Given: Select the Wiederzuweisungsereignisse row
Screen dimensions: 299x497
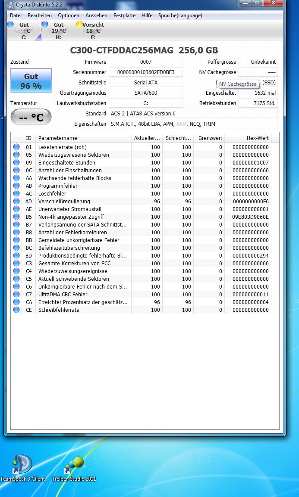Looking at the screenshot, I should click(x=141, y=271).
